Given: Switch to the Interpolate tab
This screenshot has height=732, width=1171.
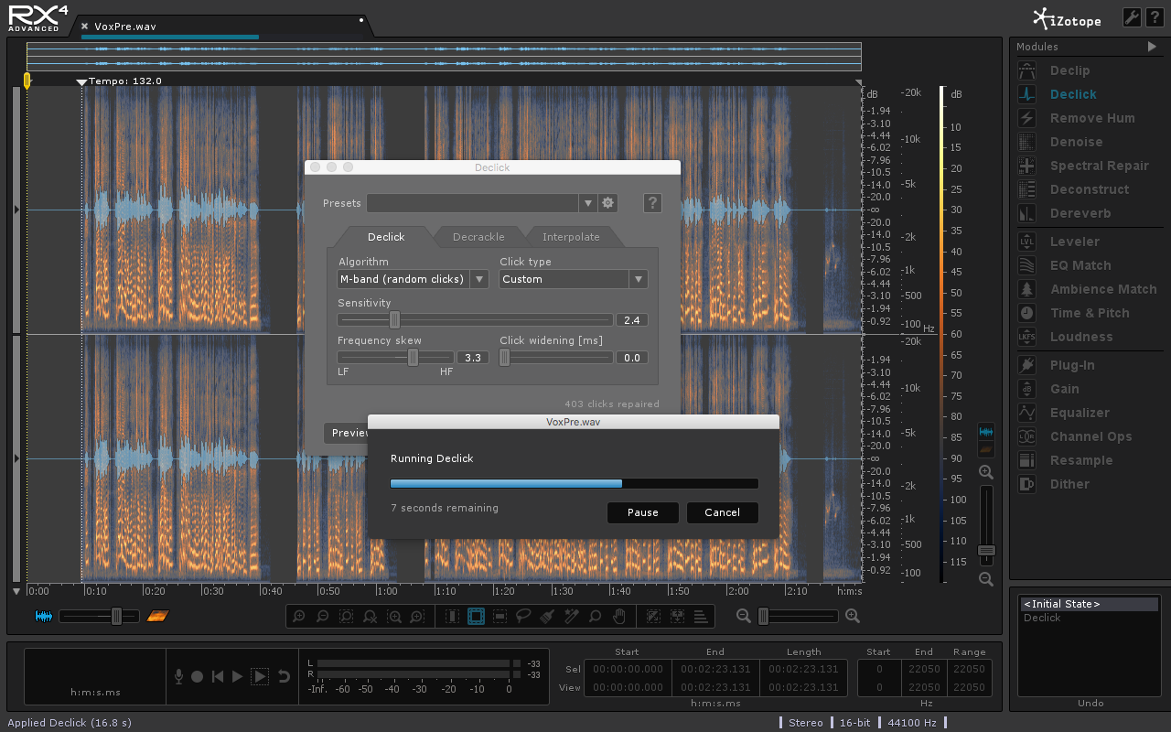Looking at the screenshot, I should (572, 237).
